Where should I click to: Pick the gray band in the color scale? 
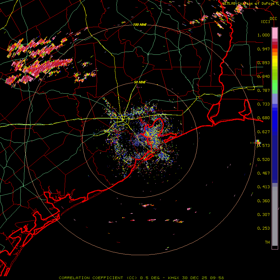[x=275, y=216]
